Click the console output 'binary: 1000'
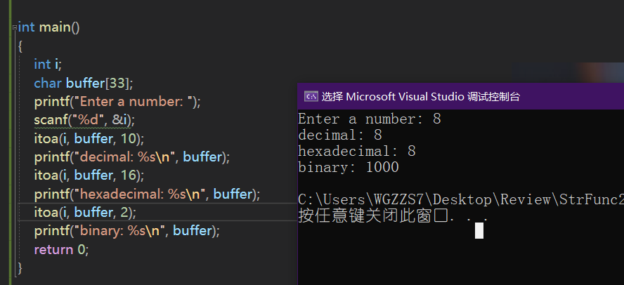Viewport: 624px width, 285px height. [349, 167]
